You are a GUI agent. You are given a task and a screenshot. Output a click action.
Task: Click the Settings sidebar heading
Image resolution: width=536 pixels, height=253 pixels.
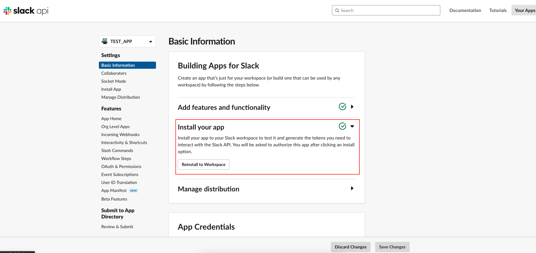(111, 55)
